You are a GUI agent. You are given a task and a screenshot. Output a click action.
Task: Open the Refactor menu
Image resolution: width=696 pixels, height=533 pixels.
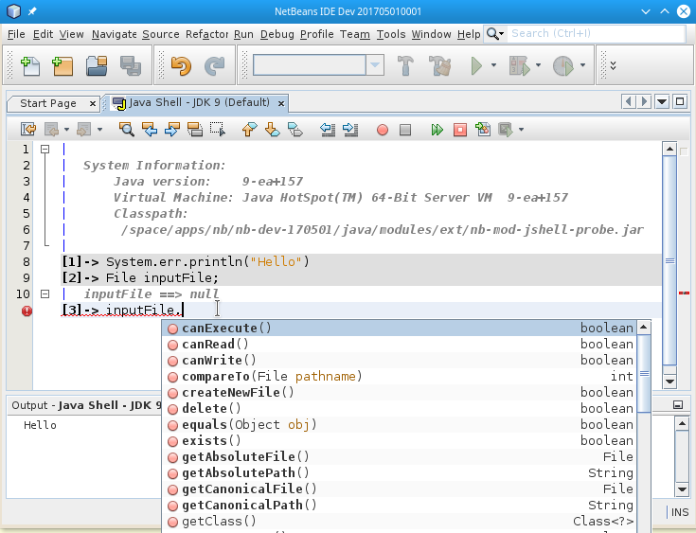click(x=206, y=34)
